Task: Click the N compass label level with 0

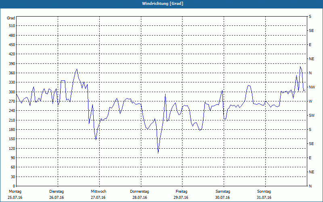Action: pos(310,186)
